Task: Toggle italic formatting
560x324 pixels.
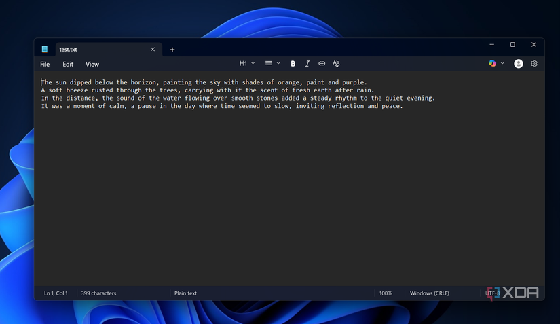Action: [307, 64]
